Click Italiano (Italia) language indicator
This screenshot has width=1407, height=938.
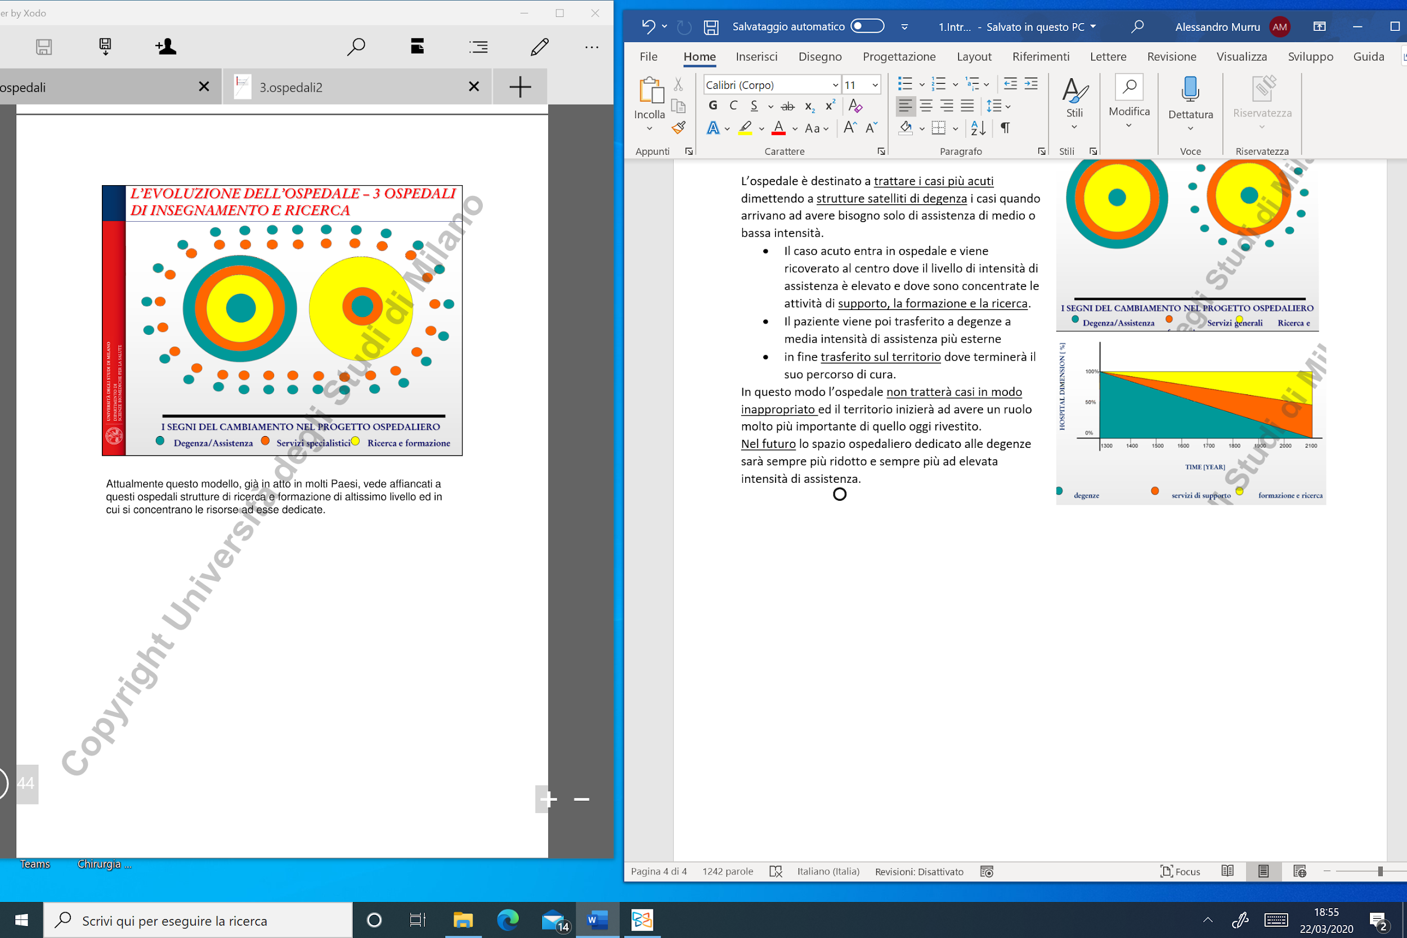[828, 872]
